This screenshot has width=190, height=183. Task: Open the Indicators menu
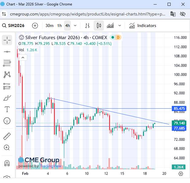coord(142,26)
